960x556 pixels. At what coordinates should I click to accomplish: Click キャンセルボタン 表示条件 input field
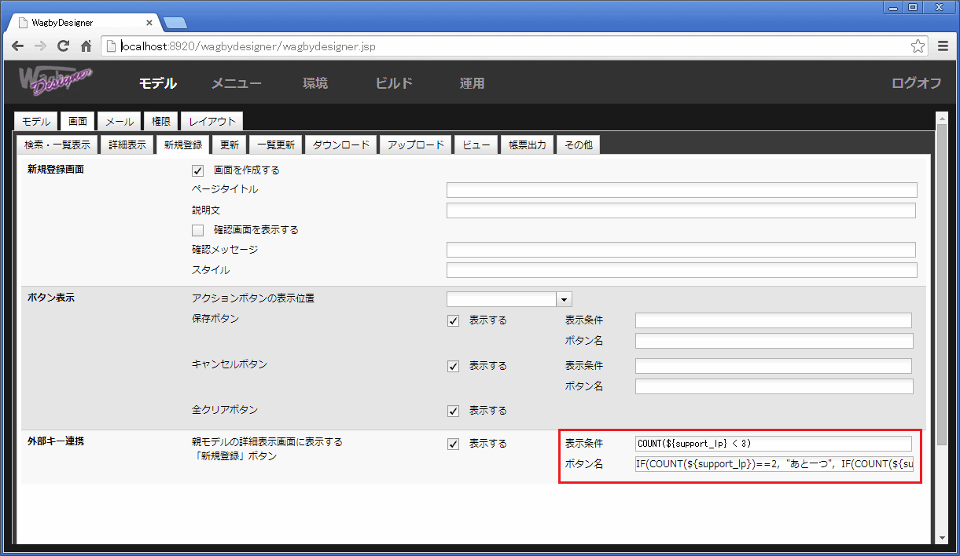[774, 366]
